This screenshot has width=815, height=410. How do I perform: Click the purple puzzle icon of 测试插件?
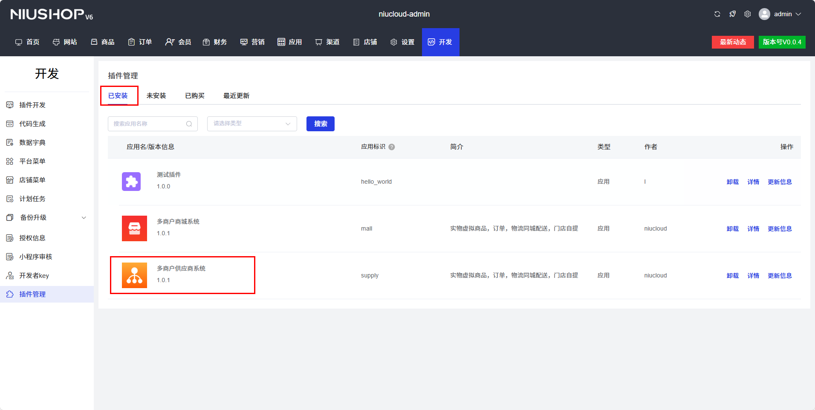pyautogui.click(x=131, y=182)
